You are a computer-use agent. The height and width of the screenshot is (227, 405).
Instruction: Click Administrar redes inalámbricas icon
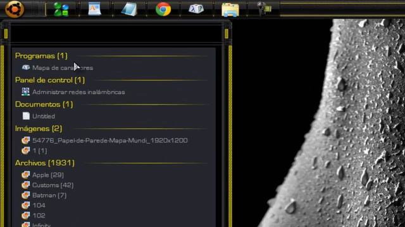click(x=25, y=91)
